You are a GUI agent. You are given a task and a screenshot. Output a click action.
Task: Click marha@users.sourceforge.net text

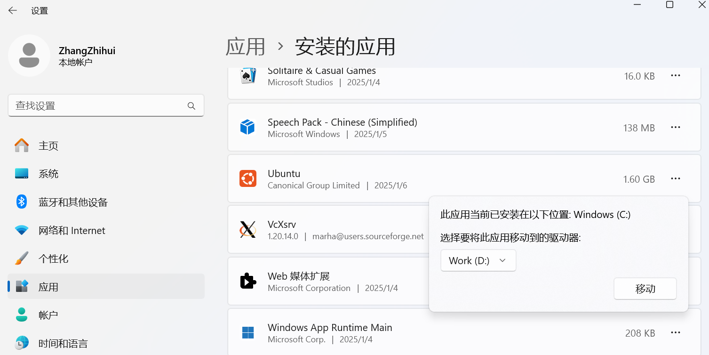coord(368,236)
